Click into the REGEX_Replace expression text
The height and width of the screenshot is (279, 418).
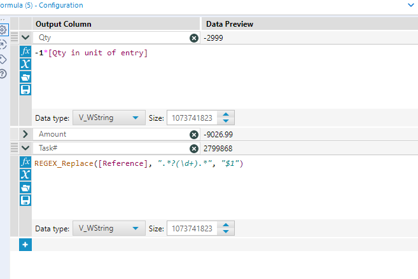click(x=139, y=163)
